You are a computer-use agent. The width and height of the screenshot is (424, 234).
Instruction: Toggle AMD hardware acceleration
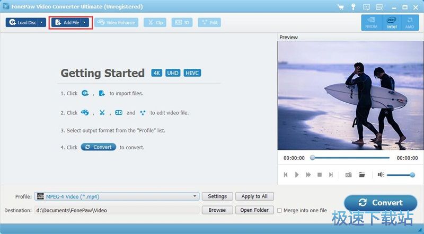[x=410, y=23]
